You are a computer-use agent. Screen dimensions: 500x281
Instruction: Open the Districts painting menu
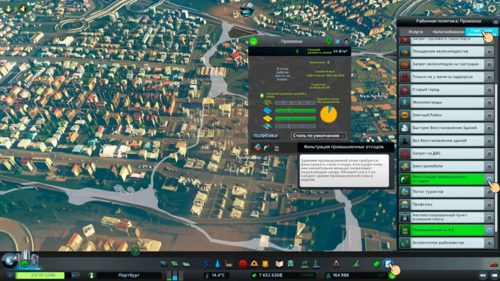[186, 264]
